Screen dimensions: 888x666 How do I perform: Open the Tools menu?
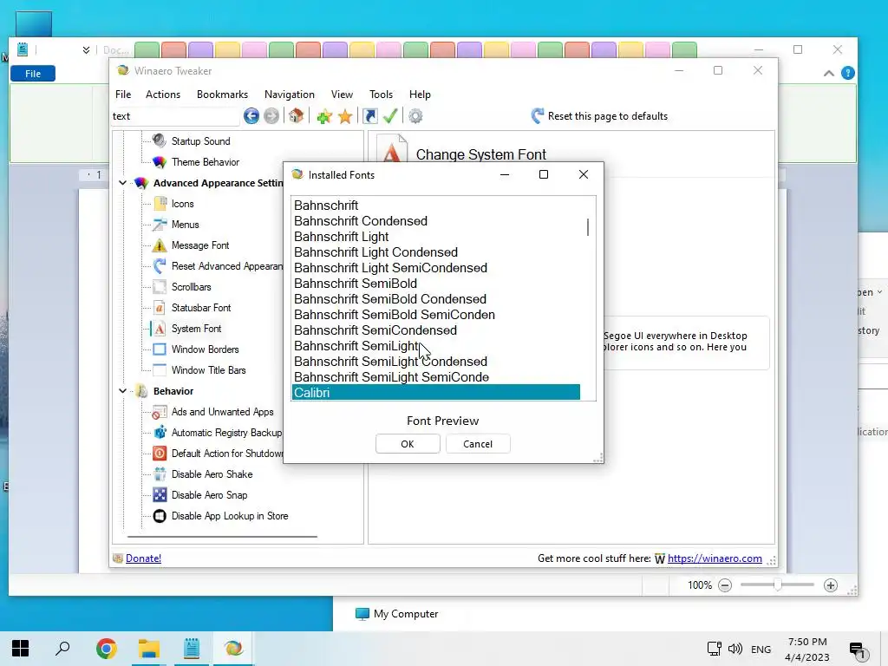(x=382, y=95)
